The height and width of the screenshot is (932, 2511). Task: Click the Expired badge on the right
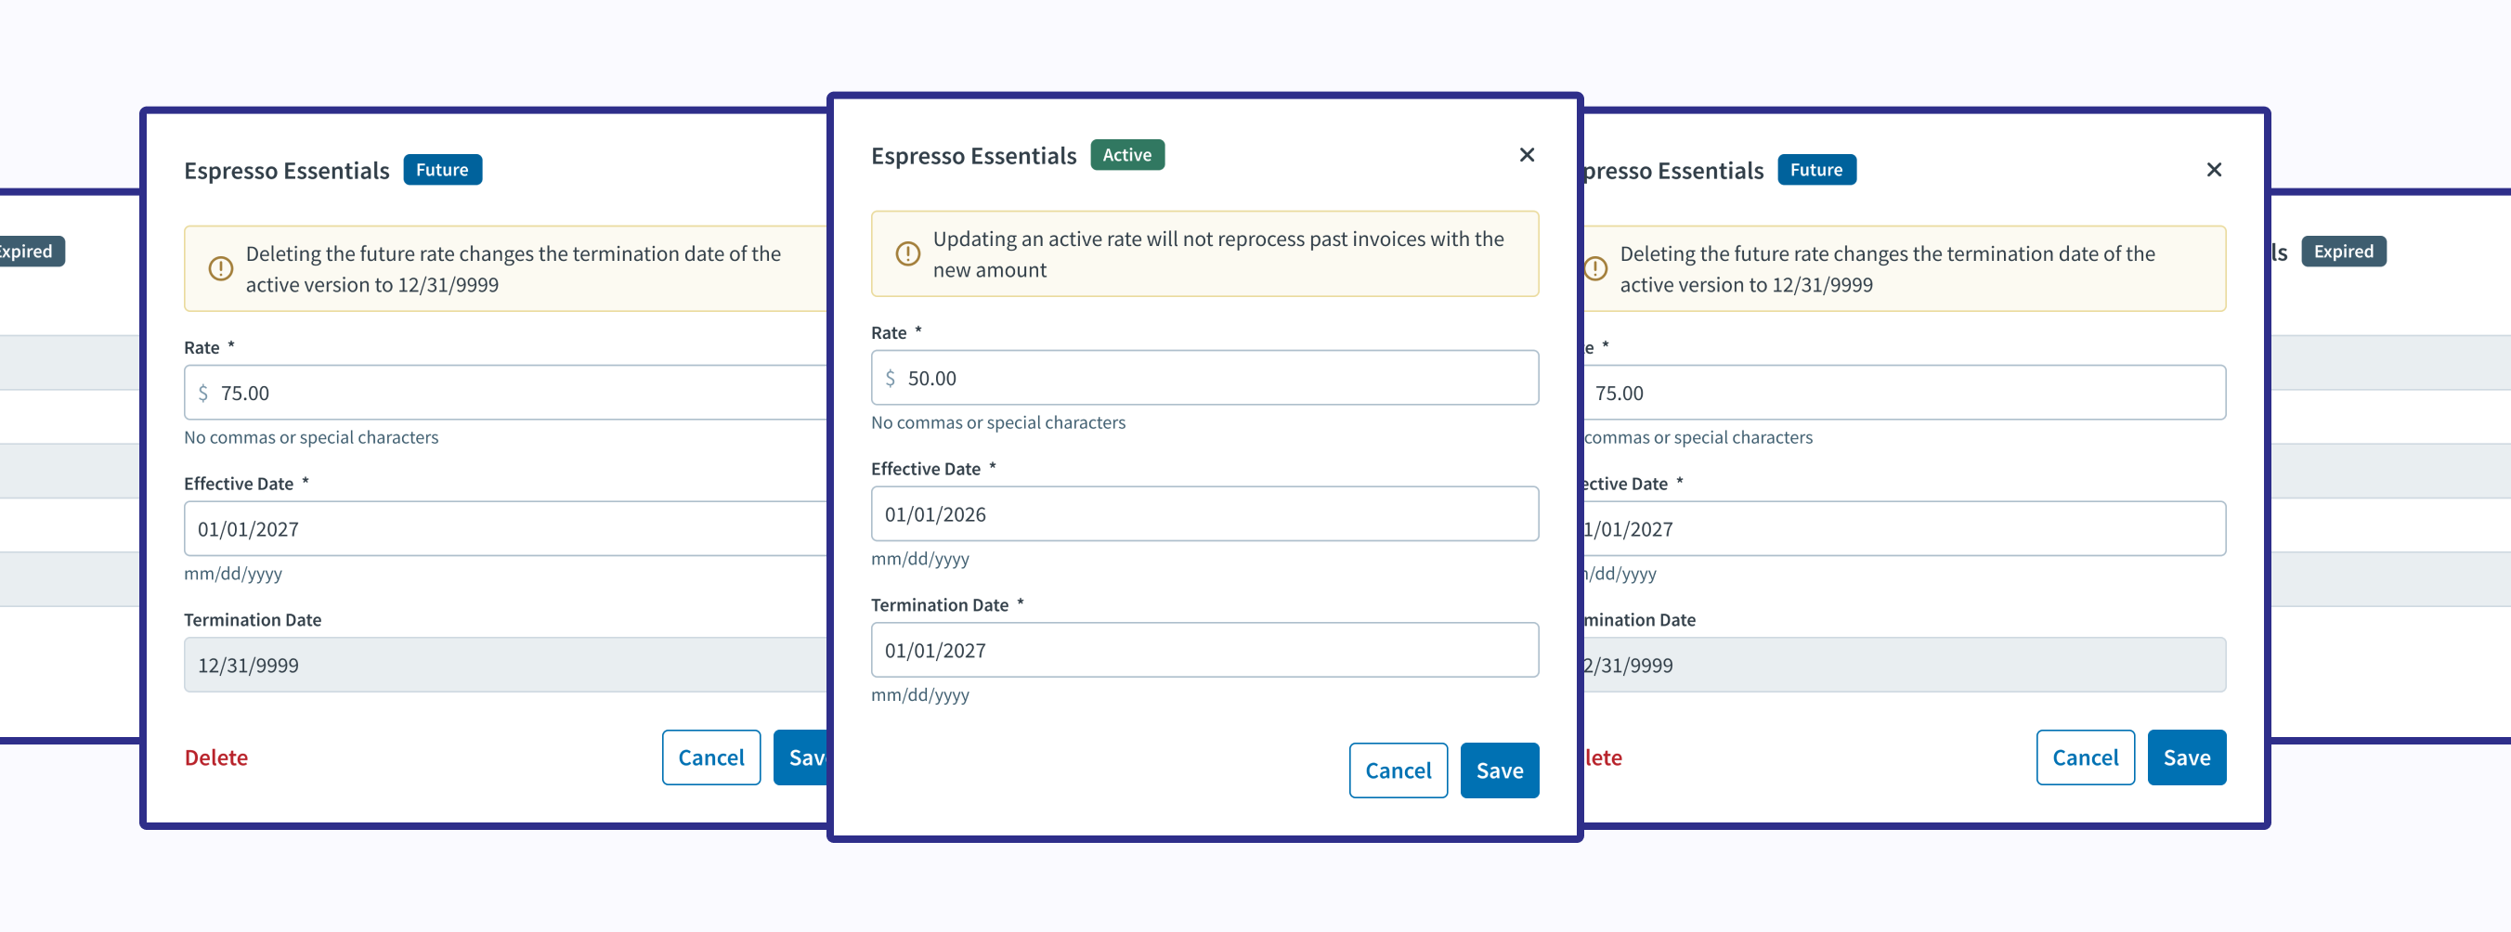coord(2343,252)
